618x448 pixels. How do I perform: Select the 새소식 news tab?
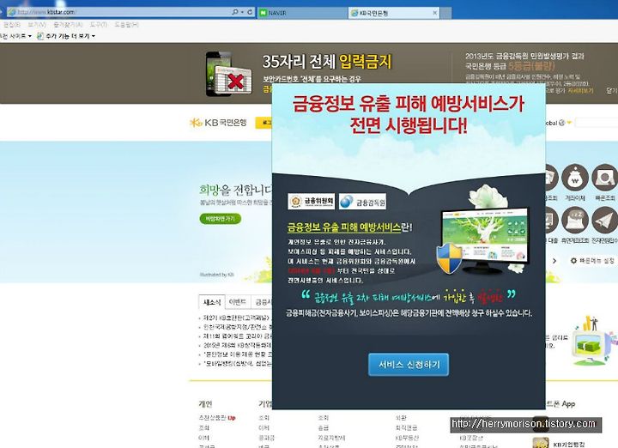point(212,302)
